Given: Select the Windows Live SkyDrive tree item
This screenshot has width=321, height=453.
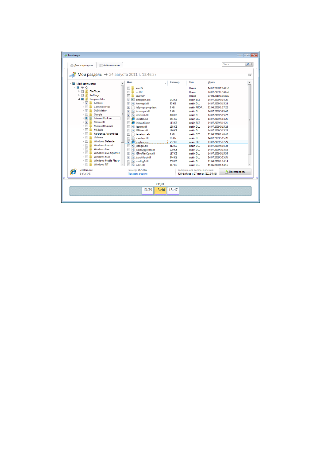Looking at the screenshot, I should 107,153.
